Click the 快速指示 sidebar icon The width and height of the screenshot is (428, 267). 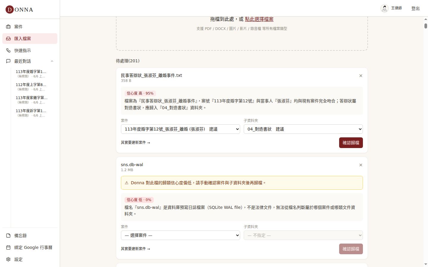(x=8, y=50)
